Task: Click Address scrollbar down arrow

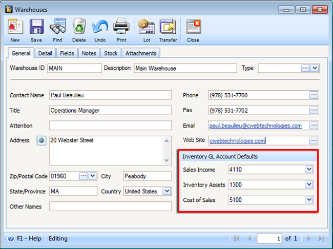Action: 167,160
